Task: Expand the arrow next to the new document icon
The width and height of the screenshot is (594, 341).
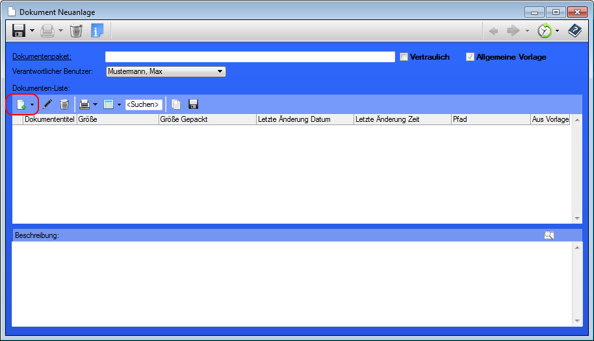Action: (32, 104)
